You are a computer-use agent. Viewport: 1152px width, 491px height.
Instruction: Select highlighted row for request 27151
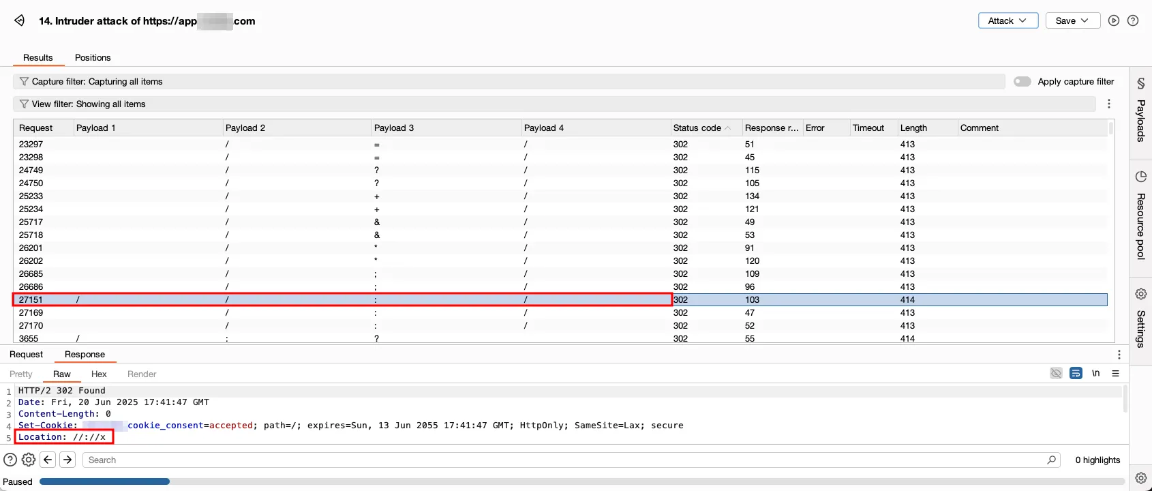(560, 299)
